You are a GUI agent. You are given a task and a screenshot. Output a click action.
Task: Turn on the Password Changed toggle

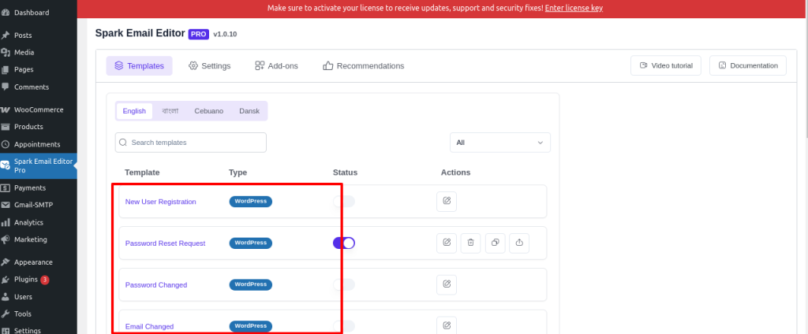pos(344,284)
